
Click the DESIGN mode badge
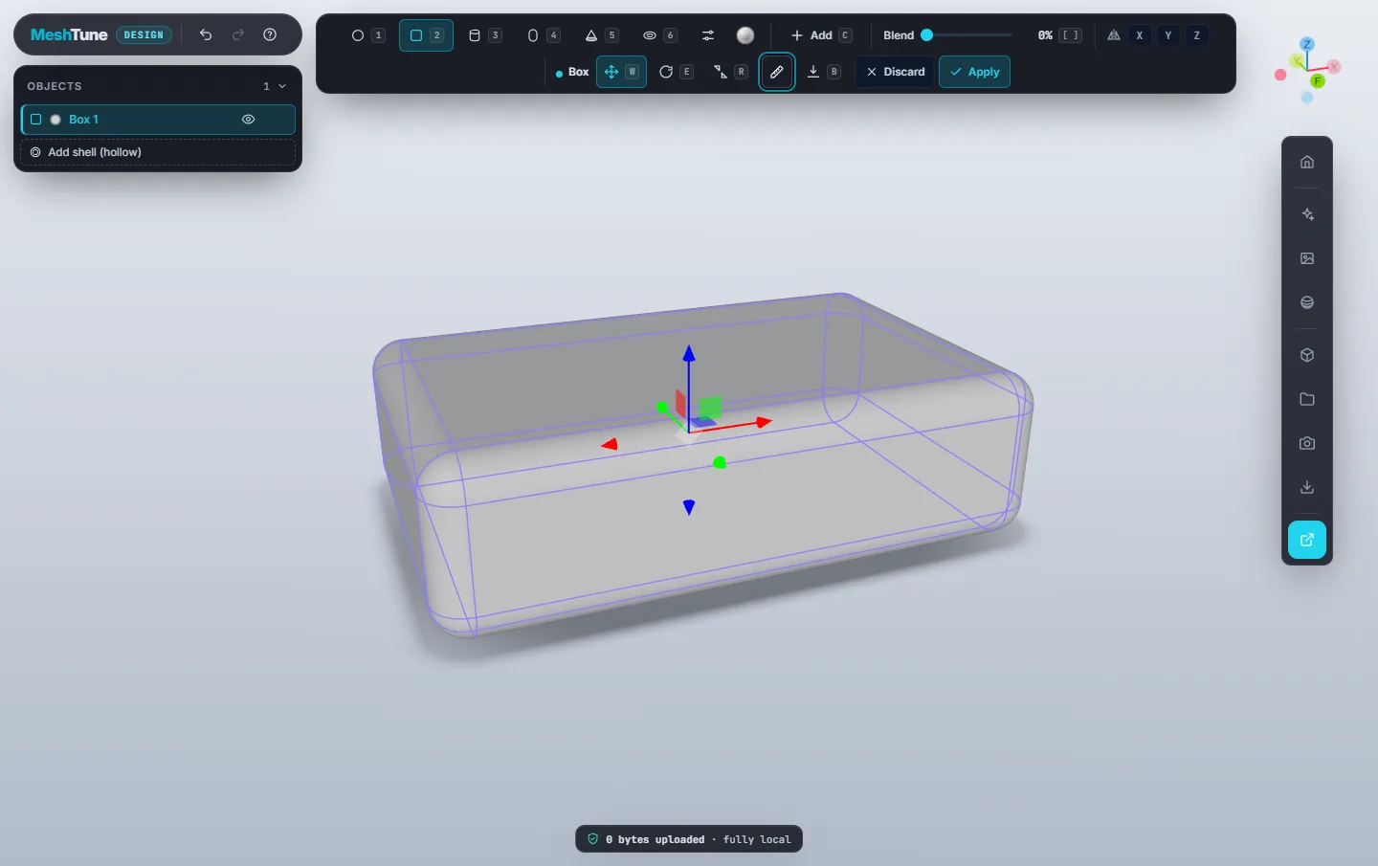point(144,34)
